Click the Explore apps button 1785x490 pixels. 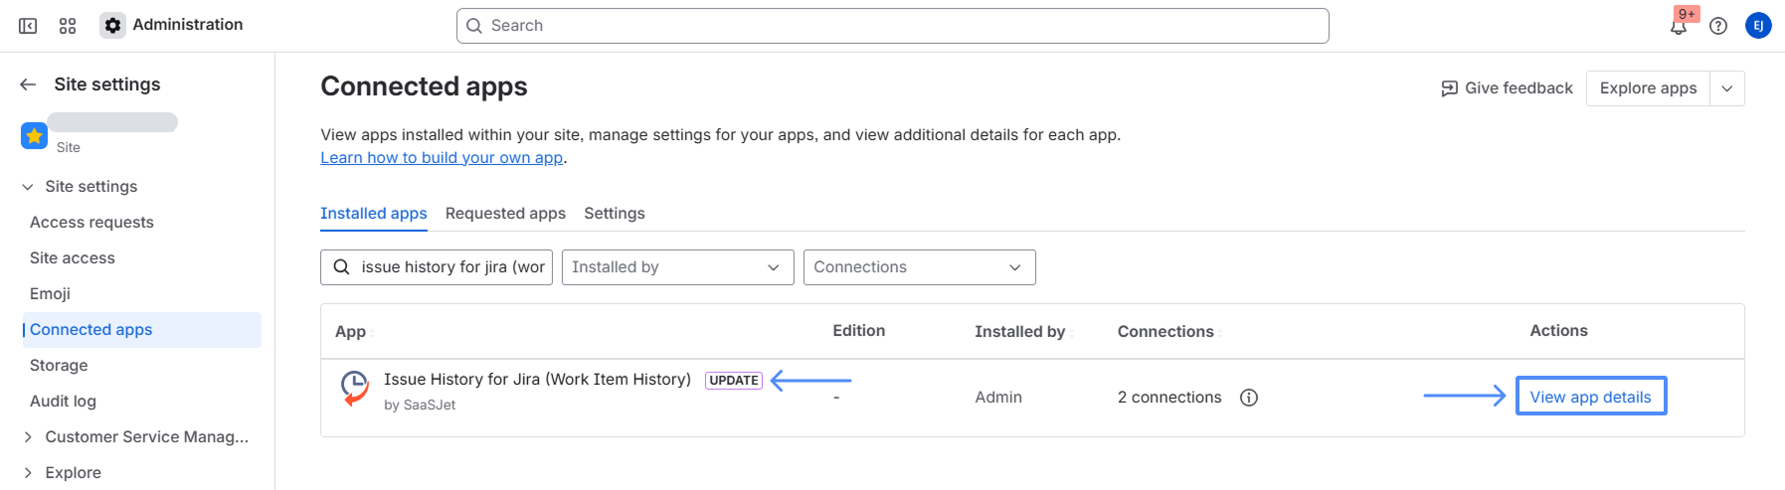(1648, 88)
